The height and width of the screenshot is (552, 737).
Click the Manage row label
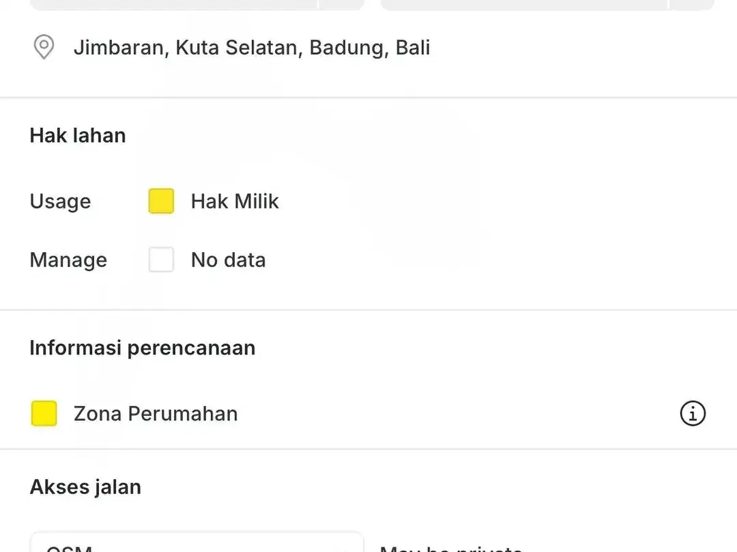[x=68, y=260]
